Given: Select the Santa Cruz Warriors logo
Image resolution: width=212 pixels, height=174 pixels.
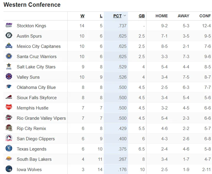Looking at the screenshot, I should pyautogui.click(x=9, y=56).
